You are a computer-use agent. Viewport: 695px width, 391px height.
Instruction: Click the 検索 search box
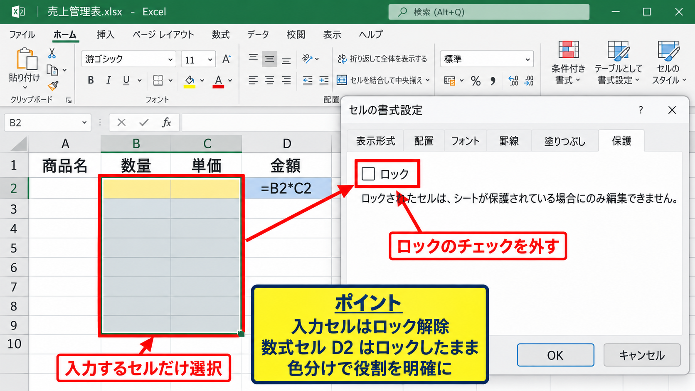(x=489, y=12)
